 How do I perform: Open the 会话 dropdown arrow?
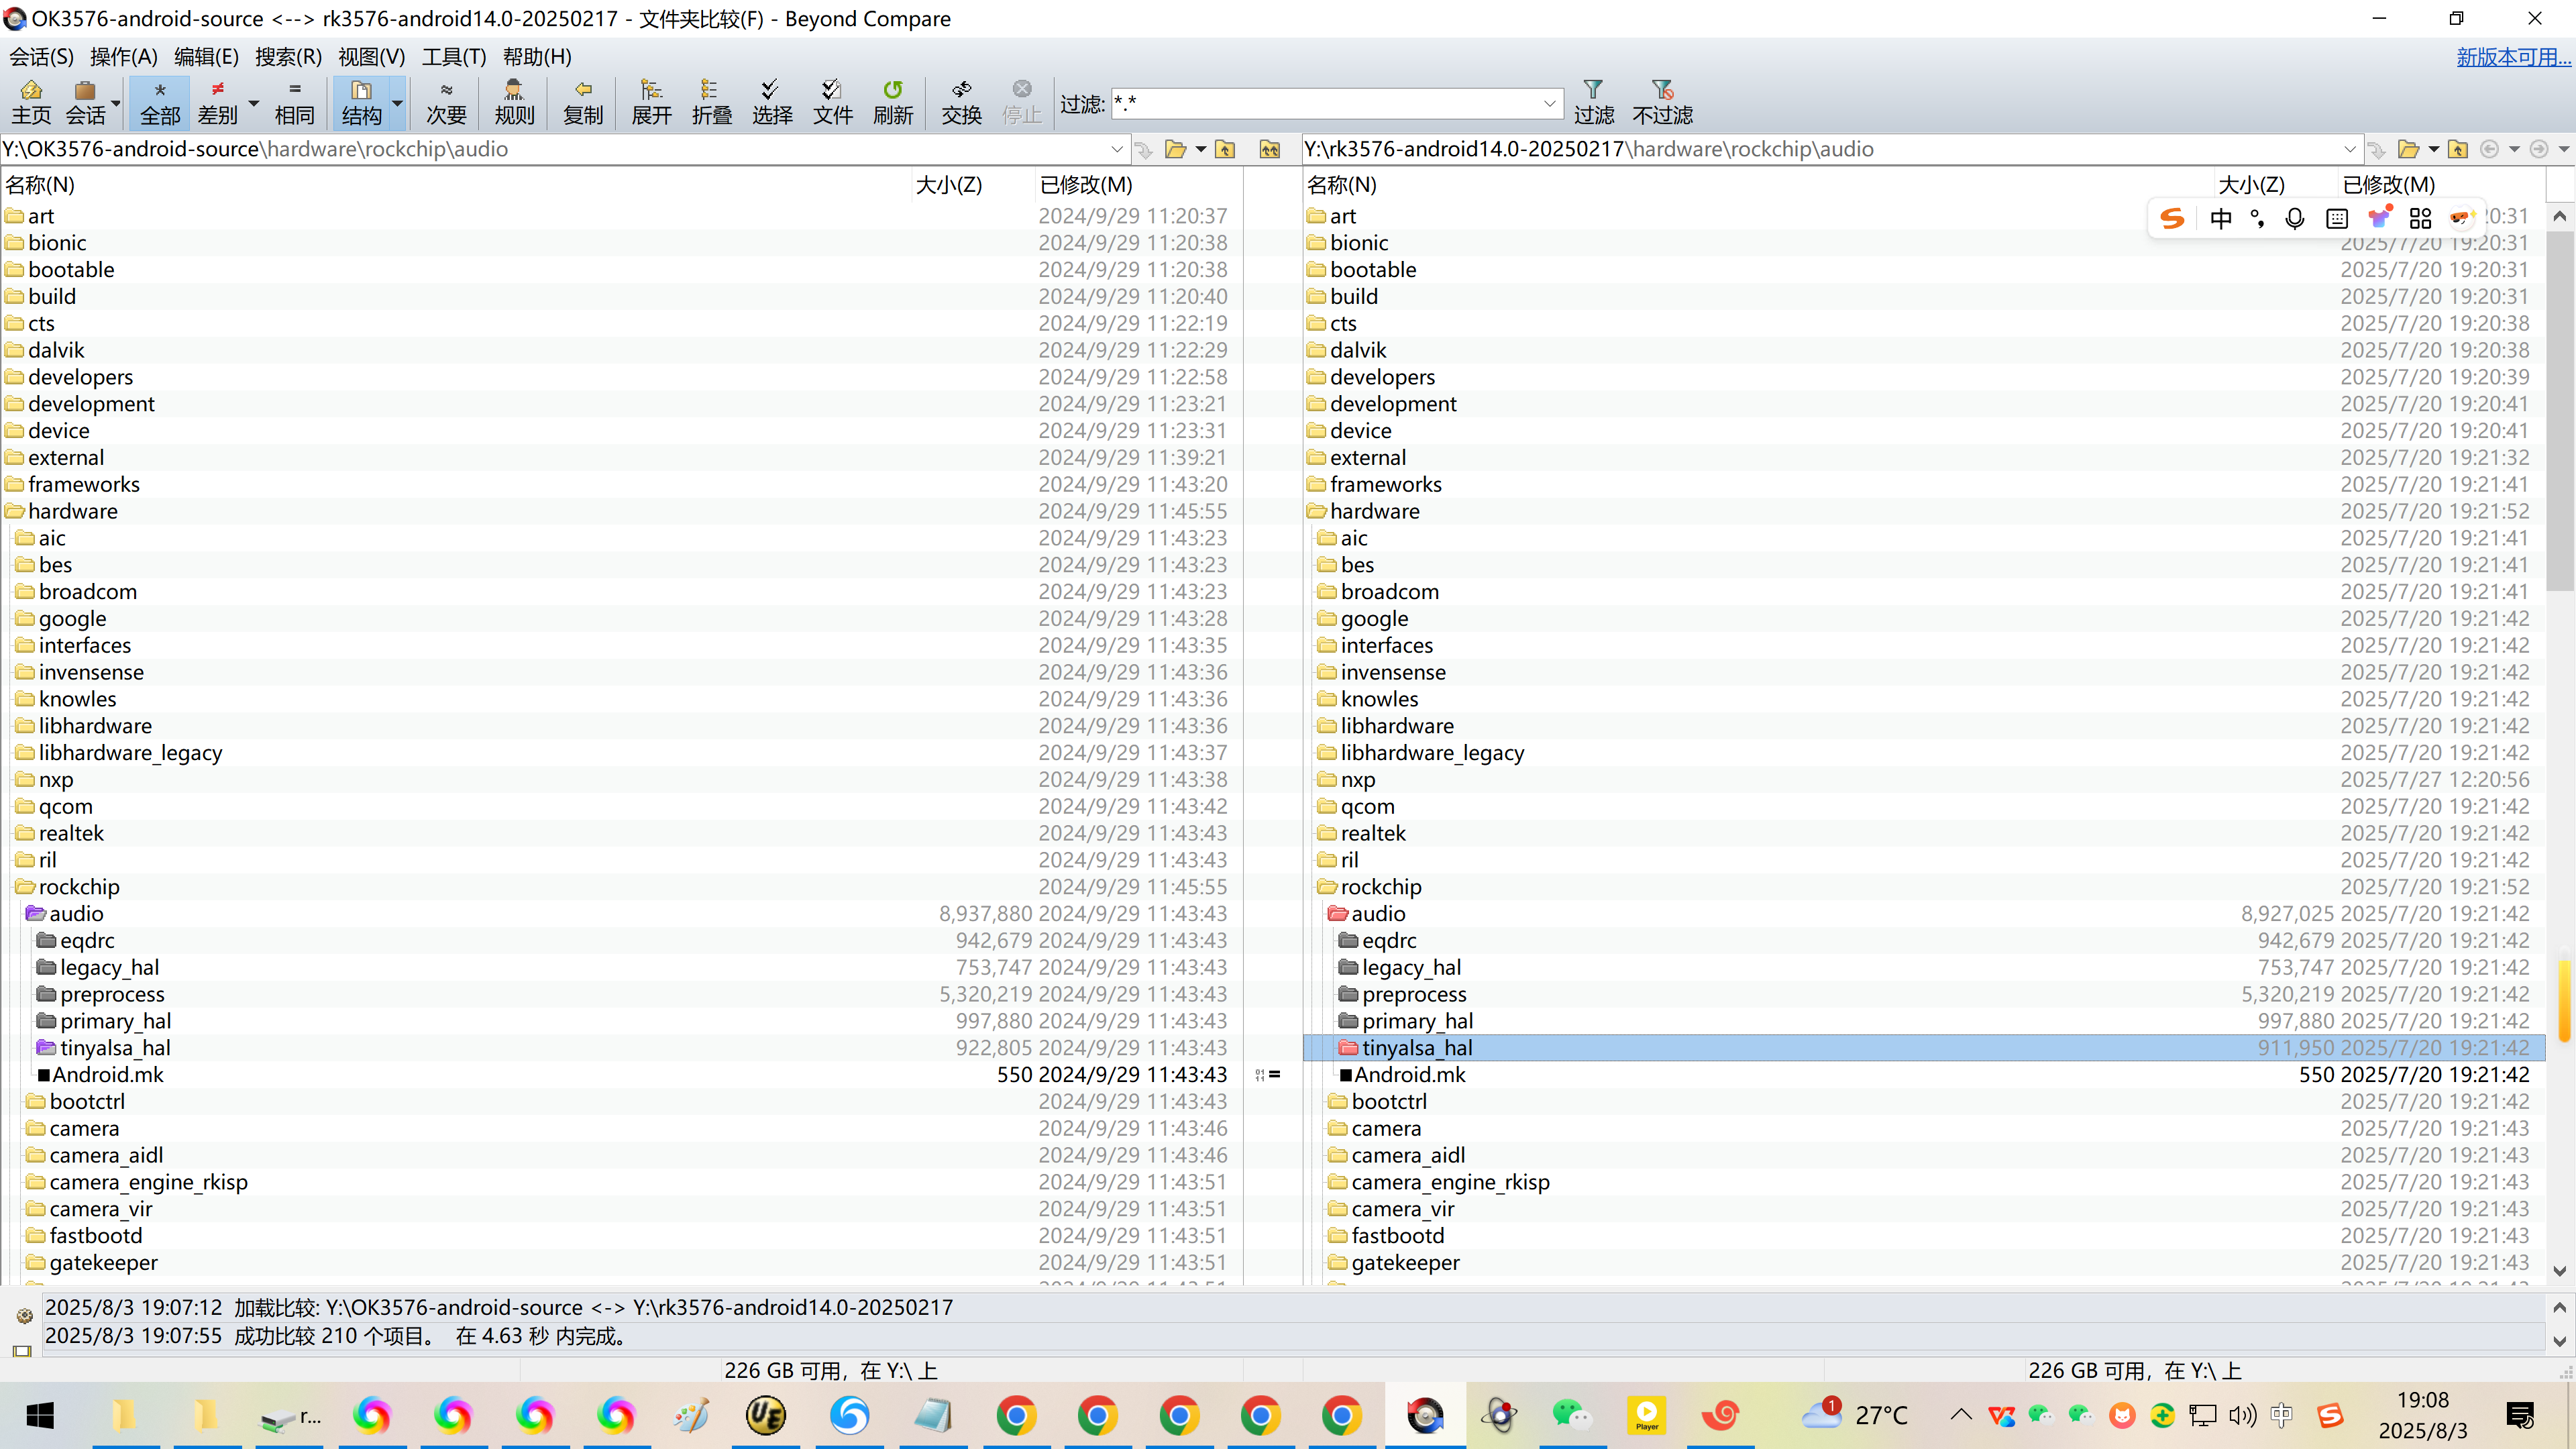click(115, 103)
